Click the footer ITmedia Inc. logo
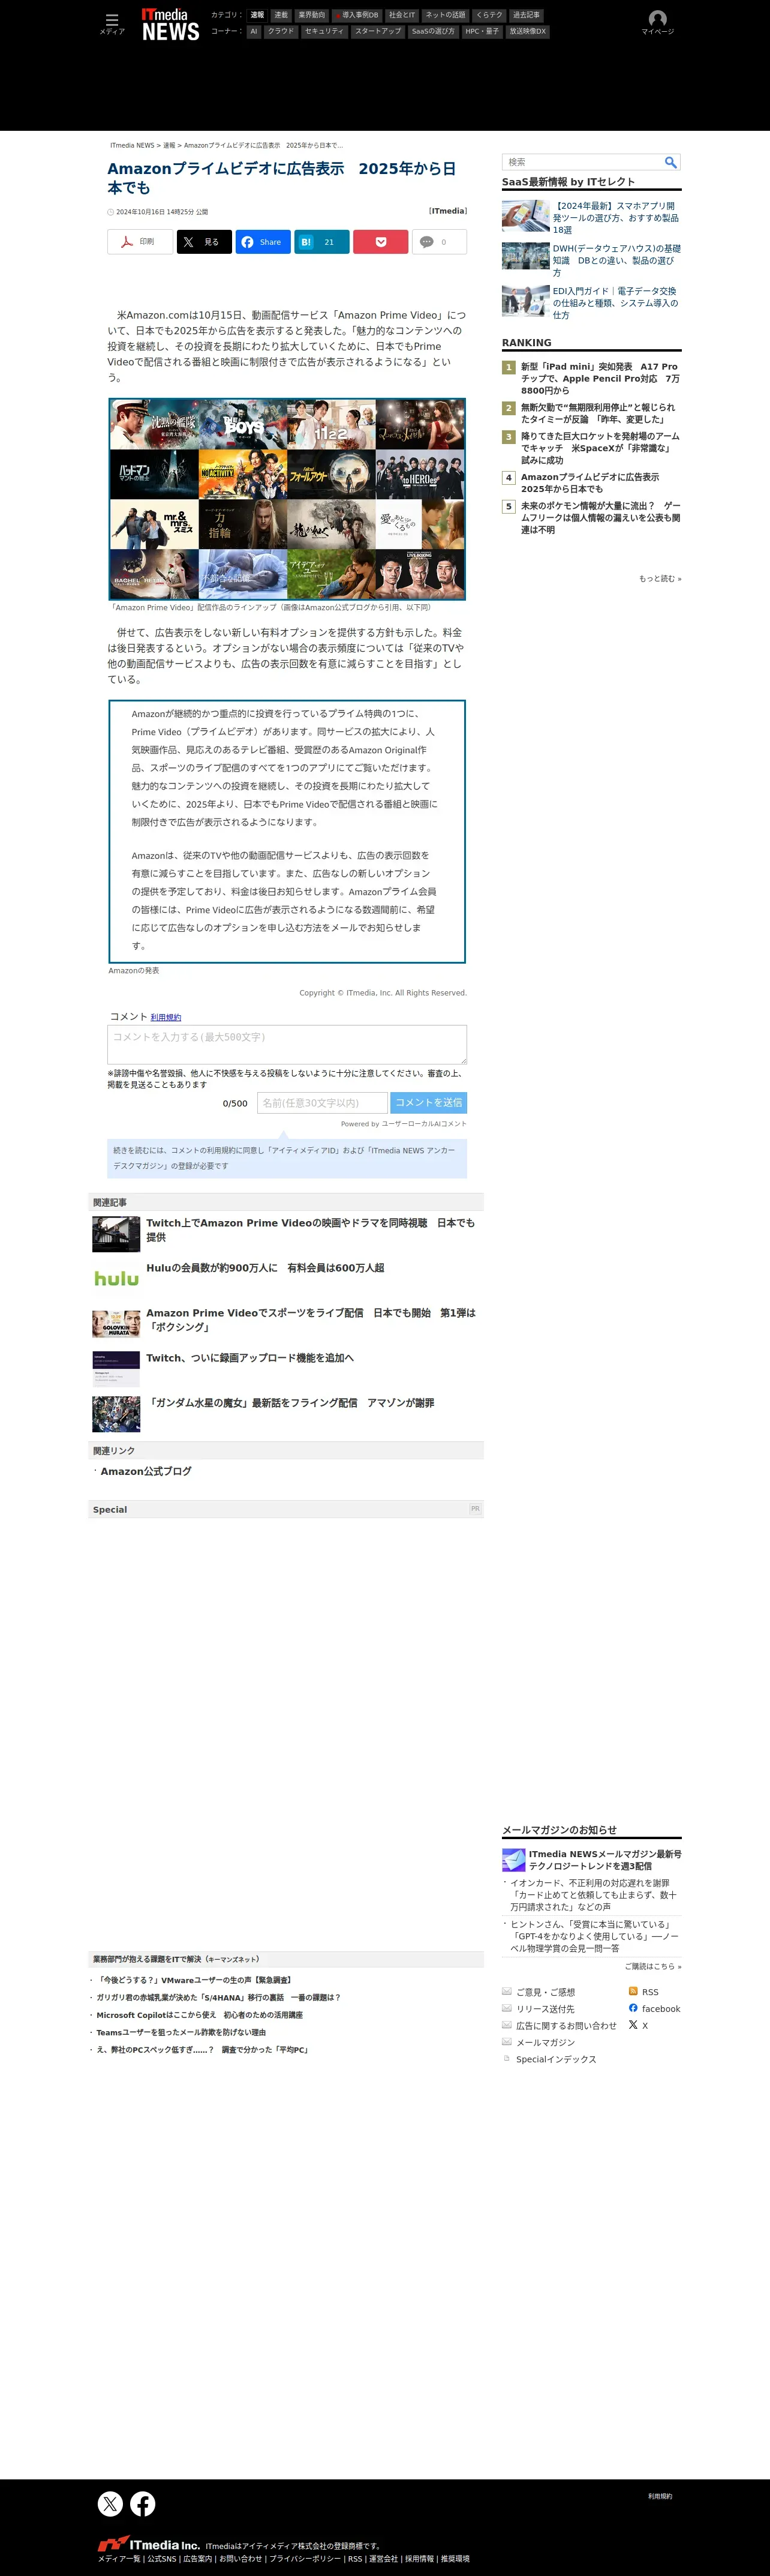 tap(149, 2544)
